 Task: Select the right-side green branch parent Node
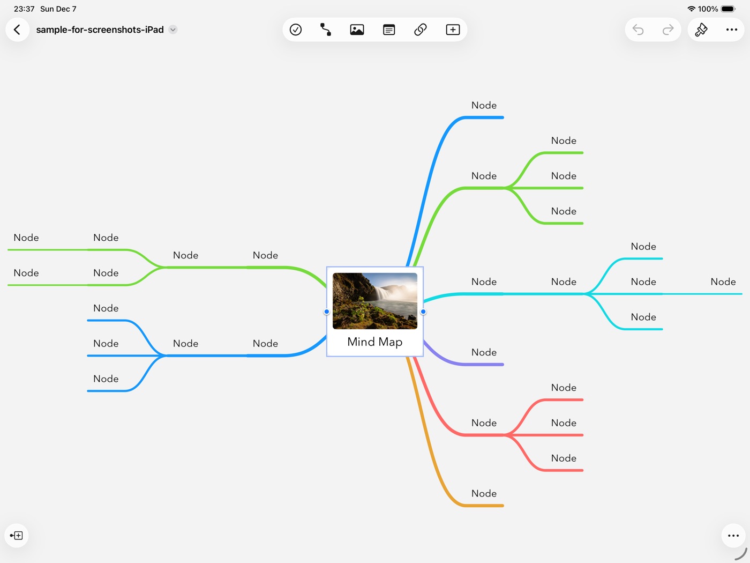point(484,176)
